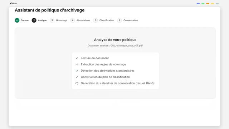229x129 pixels.
Task: Click the gray pill at top right
Action: 217,4
